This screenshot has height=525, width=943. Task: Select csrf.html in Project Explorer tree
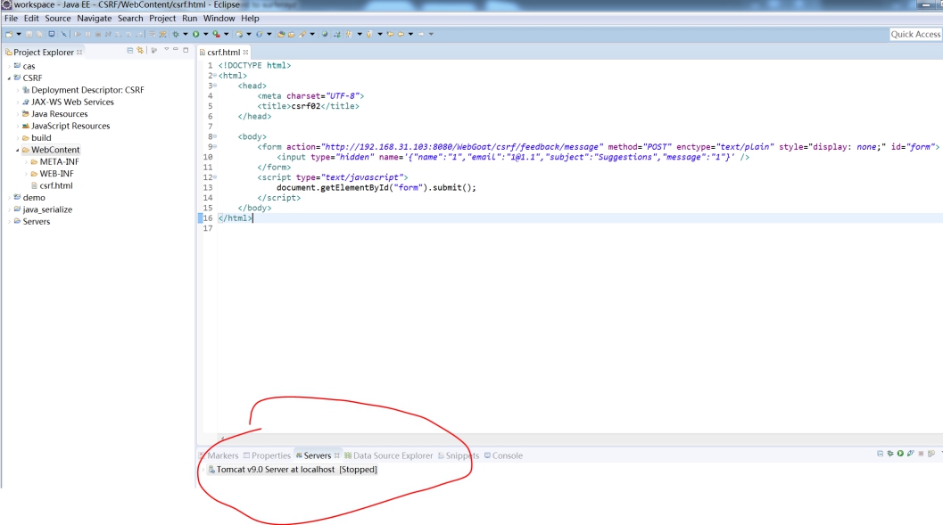click(56, 185)
